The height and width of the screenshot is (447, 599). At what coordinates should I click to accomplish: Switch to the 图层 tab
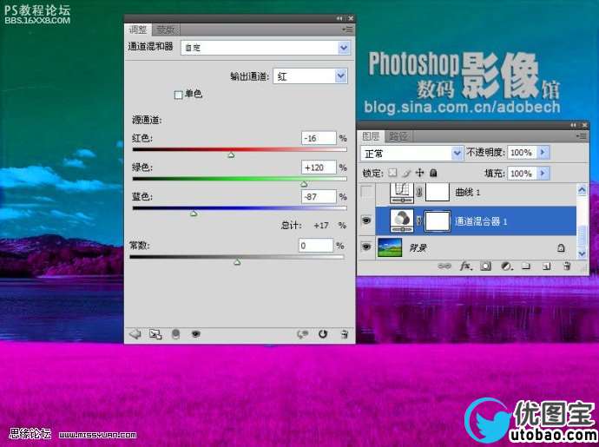pos(371,136)
